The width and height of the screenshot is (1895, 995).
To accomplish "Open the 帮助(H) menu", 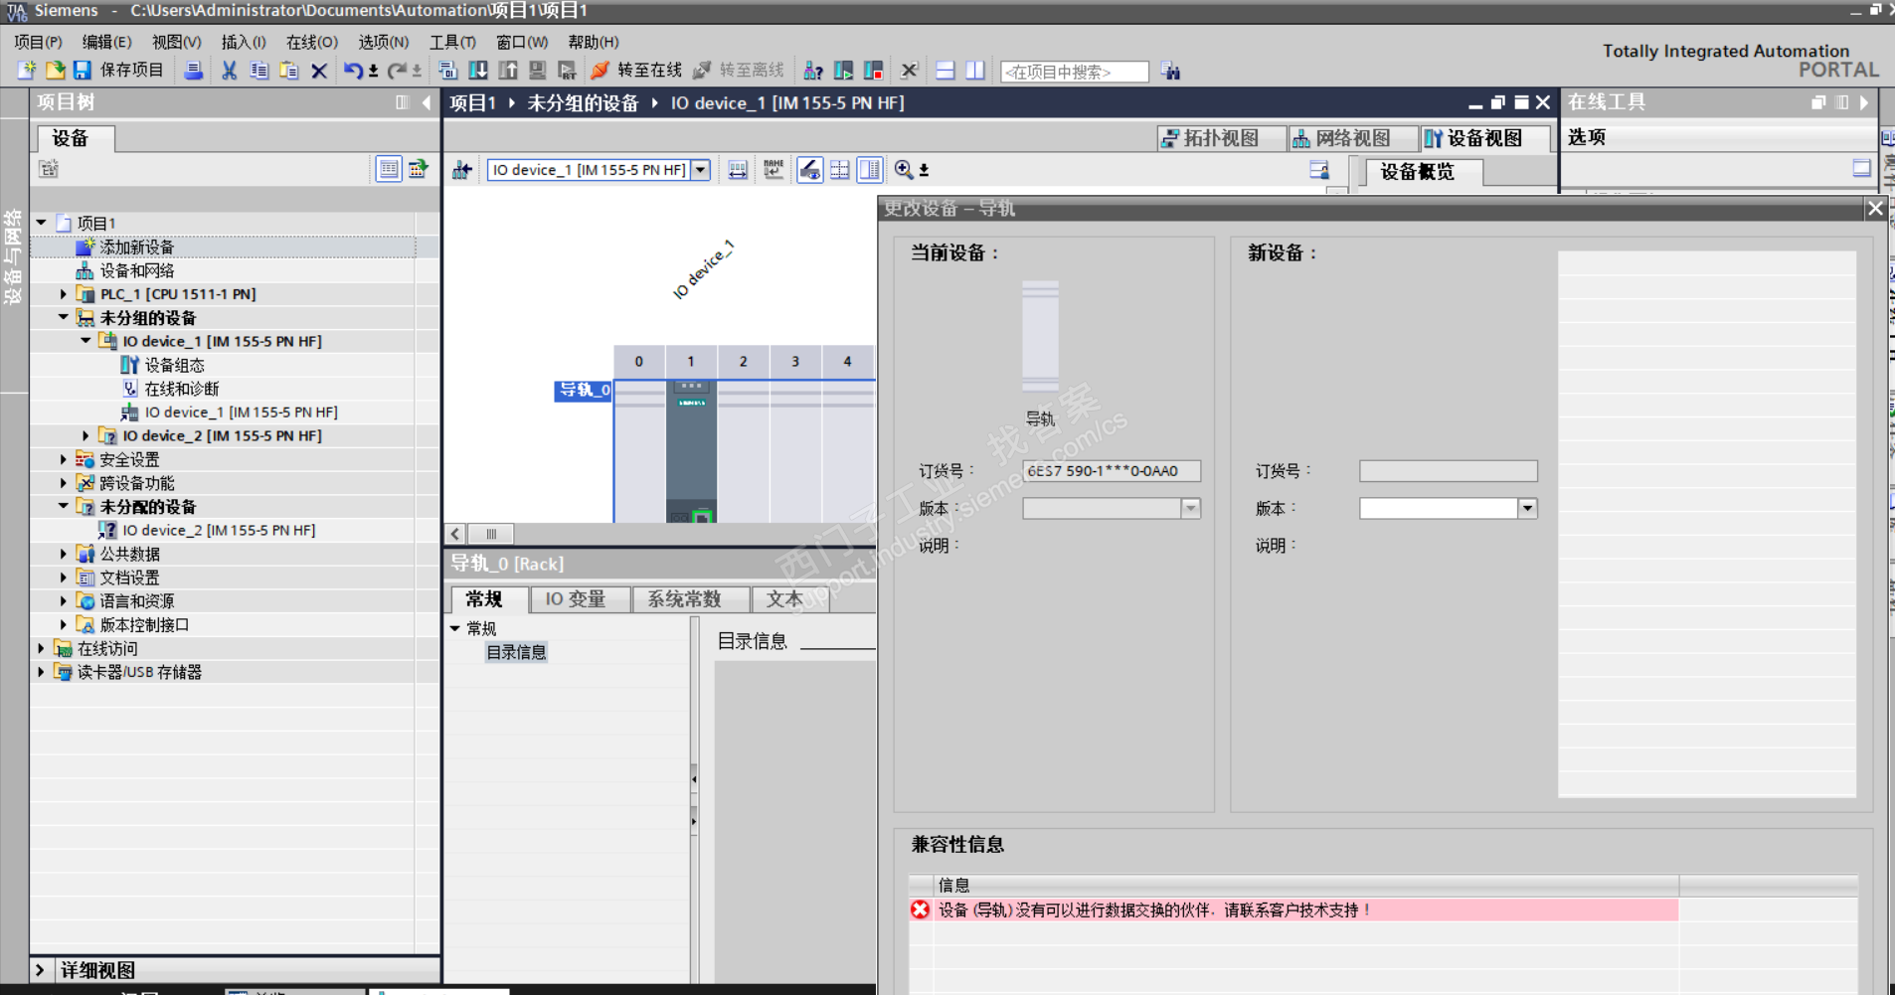I will point(594,42).
